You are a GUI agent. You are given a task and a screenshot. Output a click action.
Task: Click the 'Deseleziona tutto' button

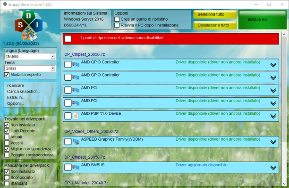[215, 25]
